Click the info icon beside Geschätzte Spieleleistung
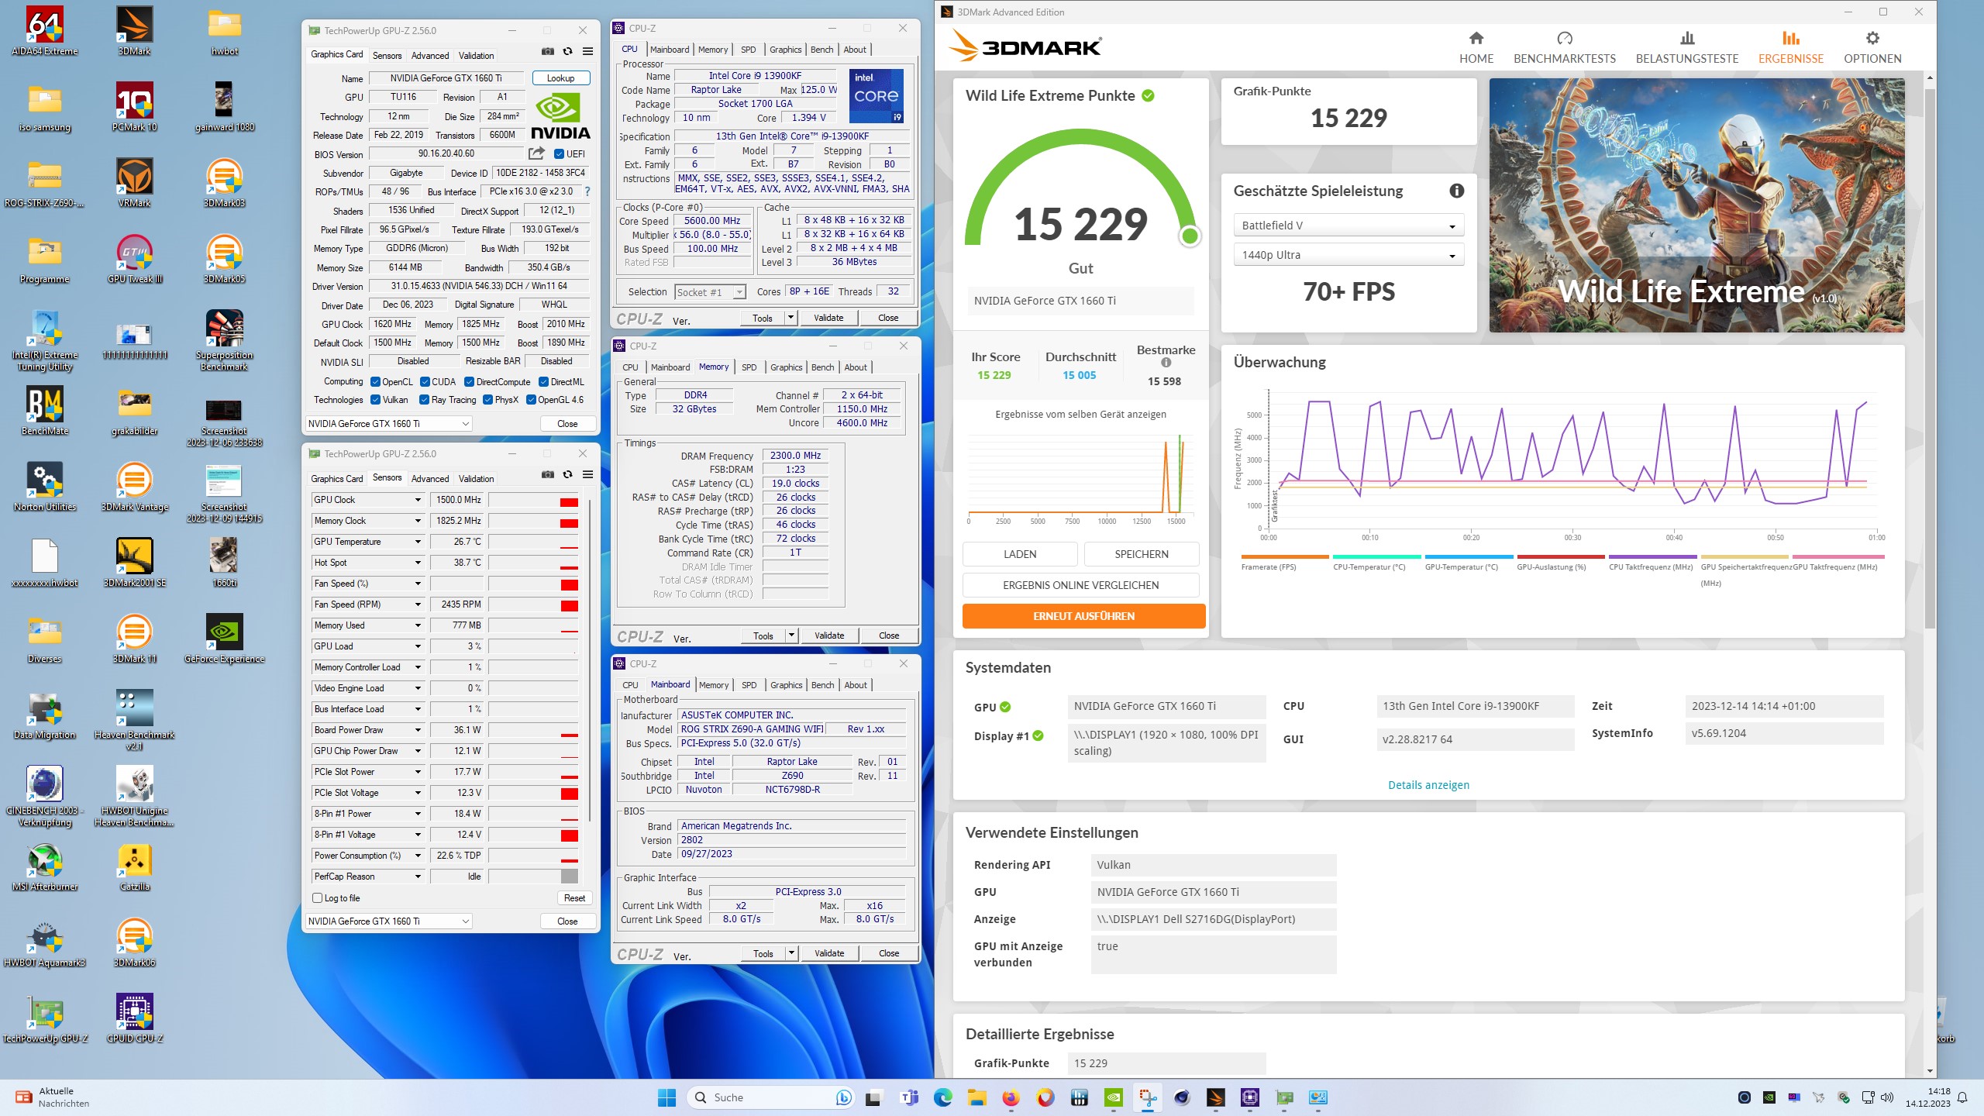1984x1116 pixels. (x=1456, y=191)
